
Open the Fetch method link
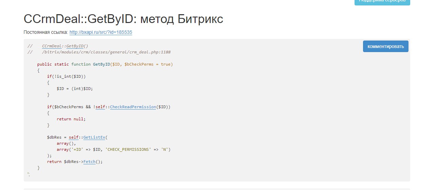pos(89,162)
